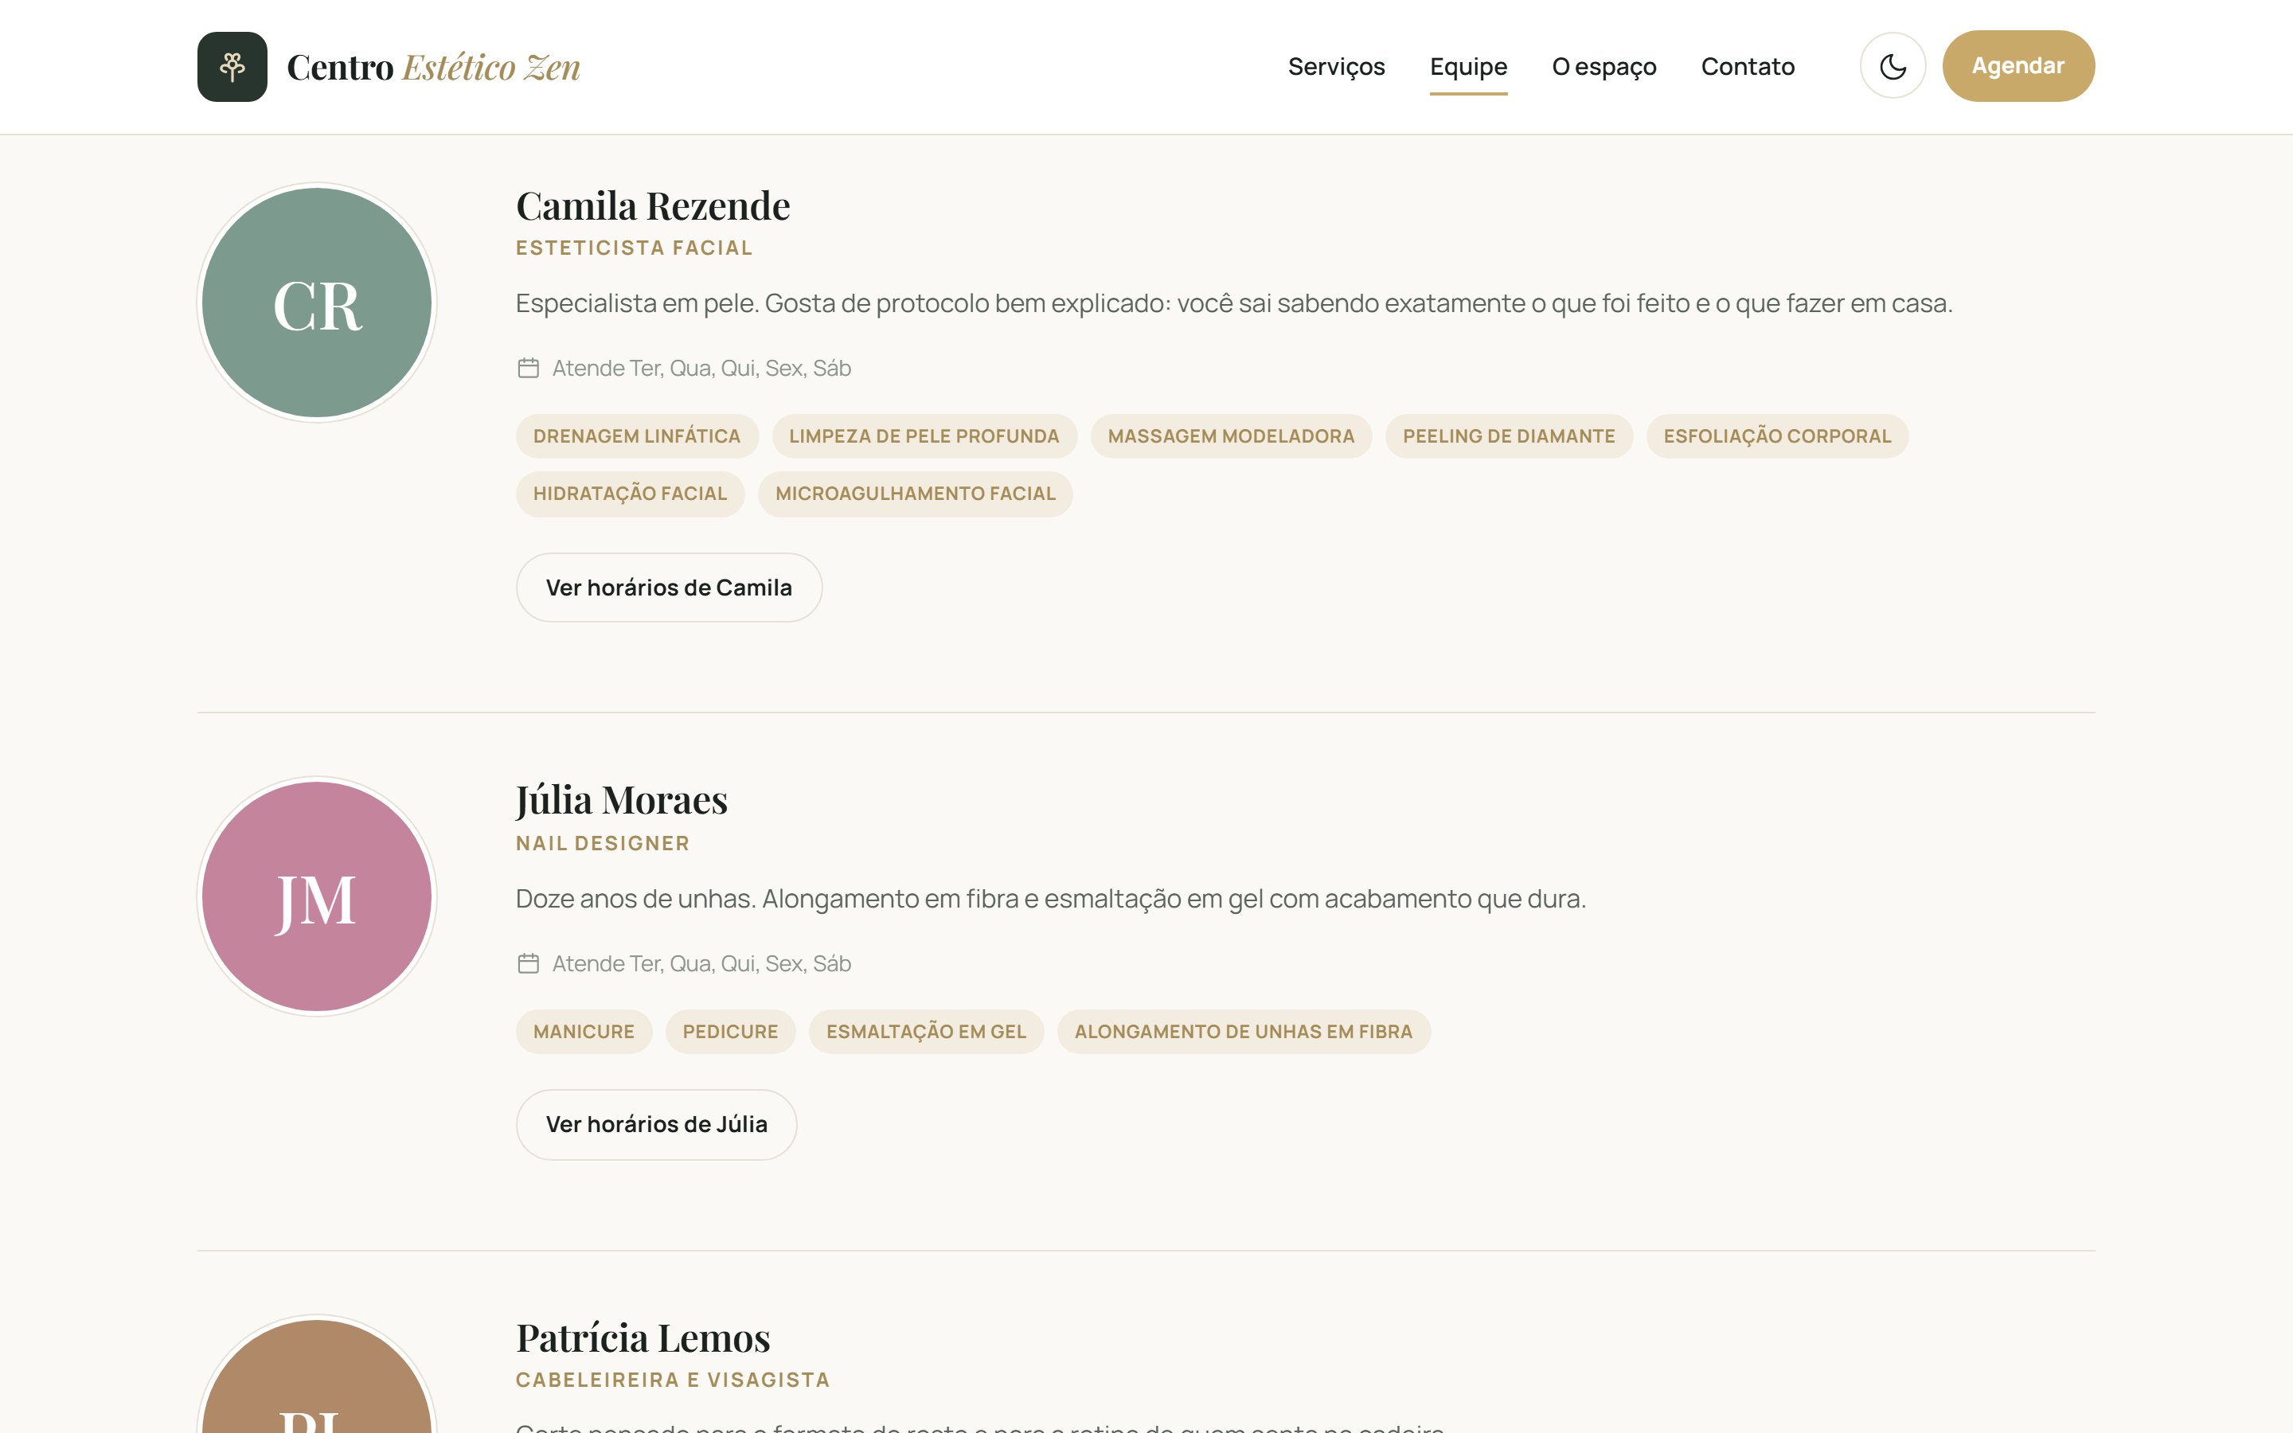
Task: Select the Microagulhamento Facial tag
Action: (916, 494)
